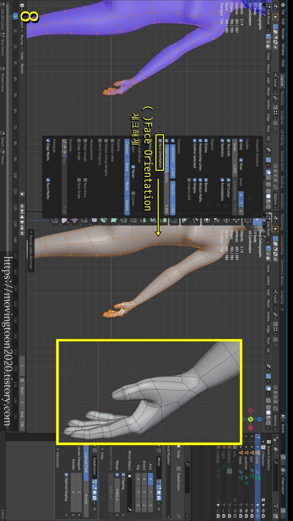Screen dimensions: 293x521
Task: Toggle Optimal Display checkbox in Subdivision modifier
Action: 66,475
